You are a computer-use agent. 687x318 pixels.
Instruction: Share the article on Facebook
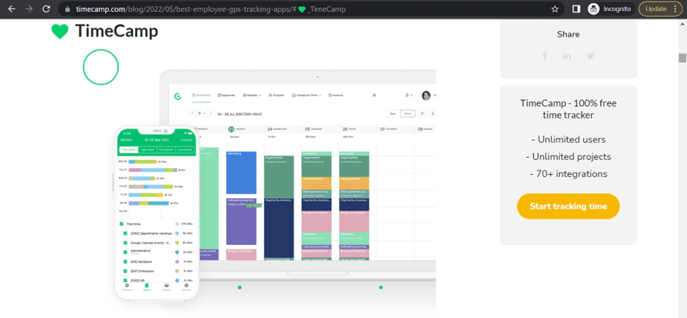pos(544,56)
